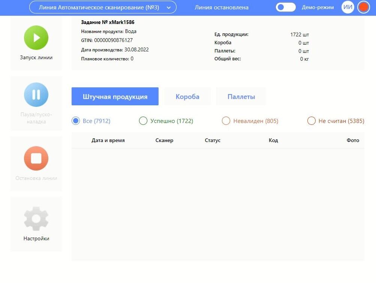Image resolution: width=376 pixels, height=283 pixels.
Task: Click the Плановое количество: 0 line
Action: 107,59
